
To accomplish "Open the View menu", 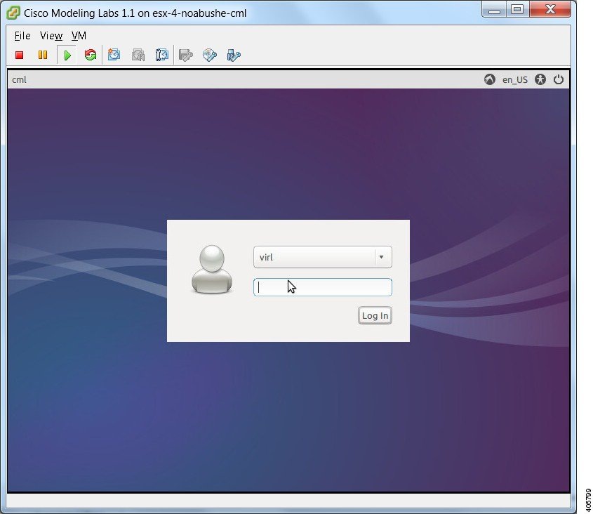I will tap(51, 36).
